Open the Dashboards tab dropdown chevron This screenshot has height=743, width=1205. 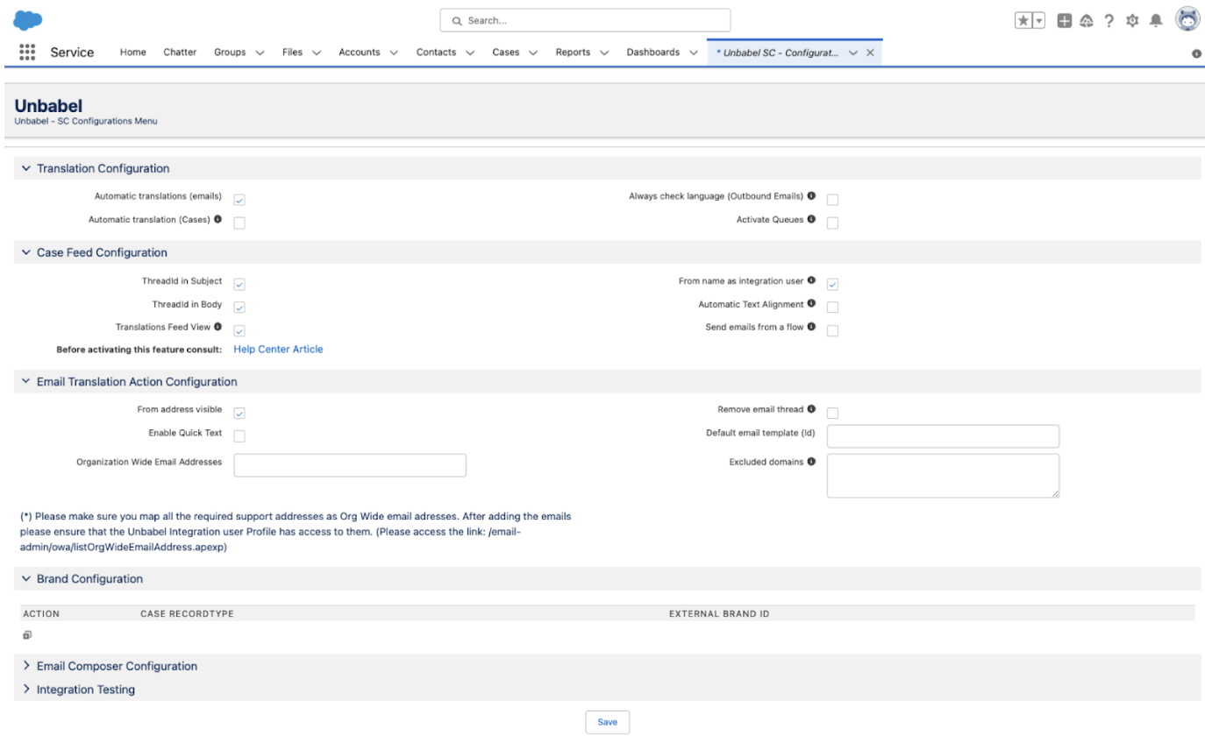(694, 53)
